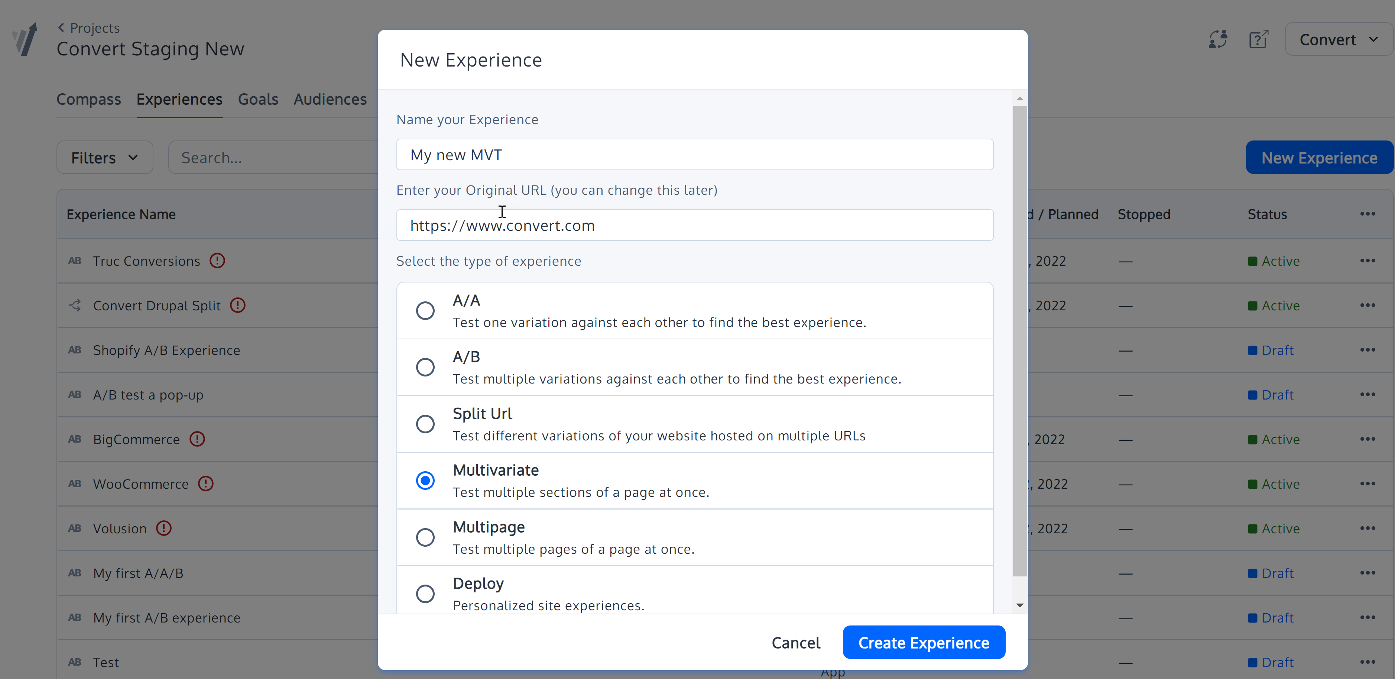Select the A/B experience type
Screen dimensions: 1395x679
[x=426, y=367]
